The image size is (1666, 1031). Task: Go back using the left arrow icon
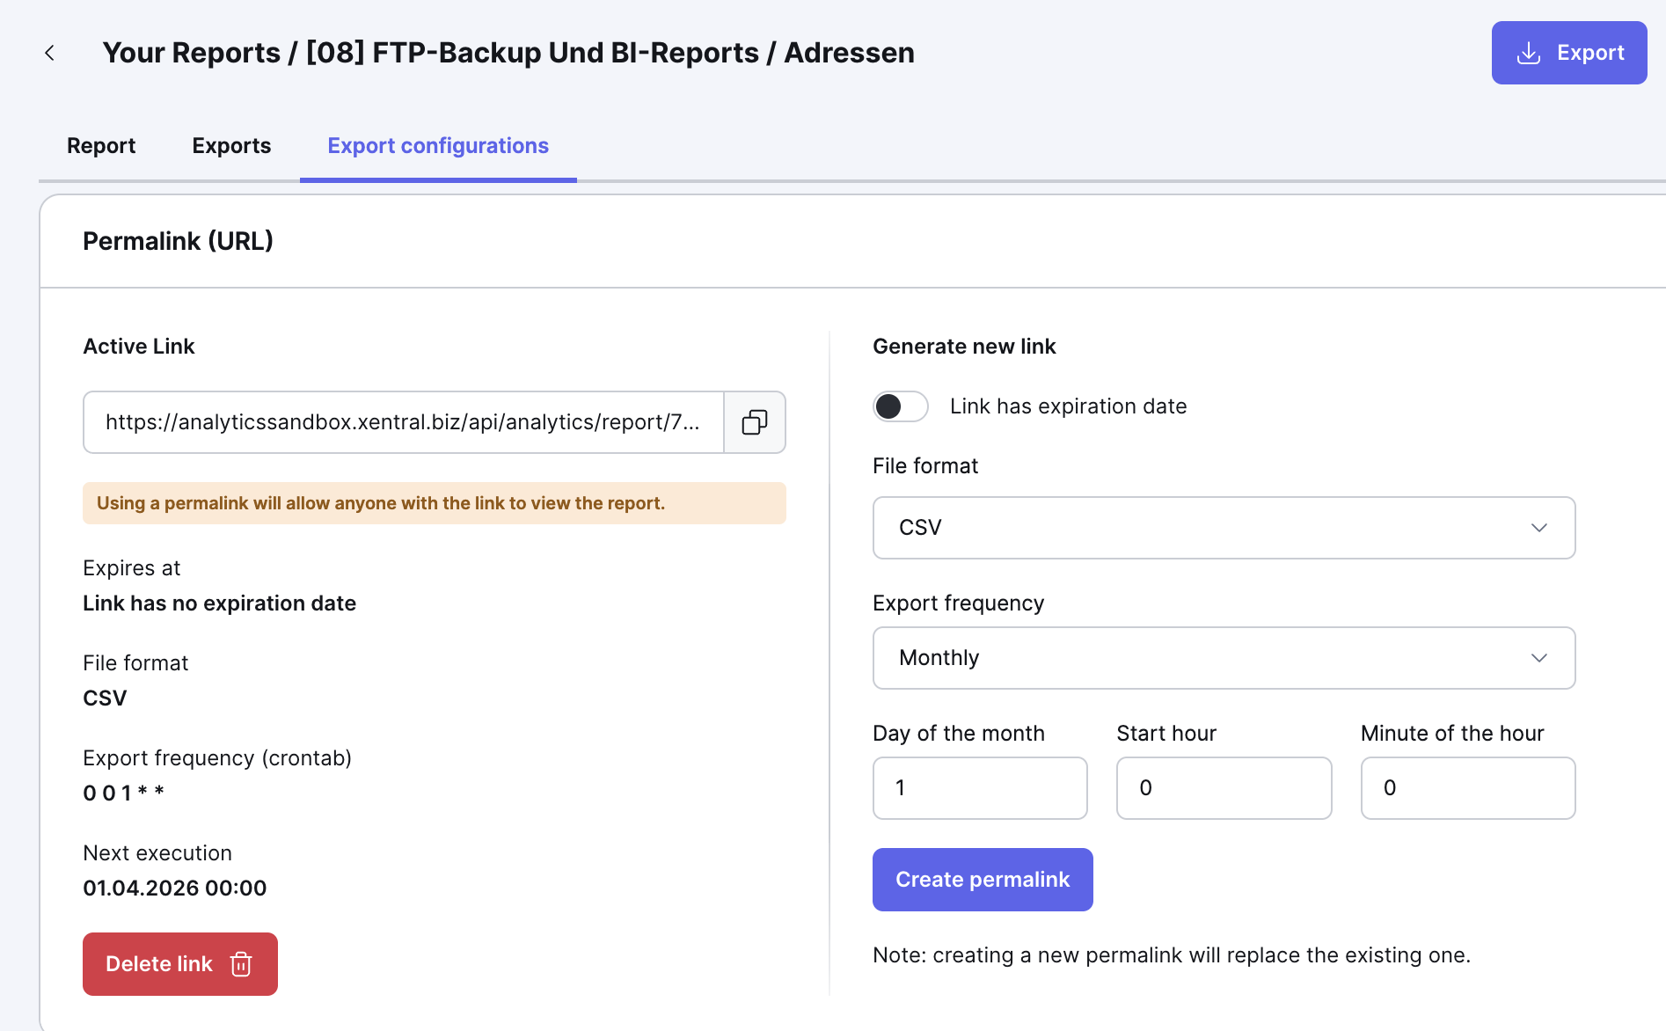point(50,53)
